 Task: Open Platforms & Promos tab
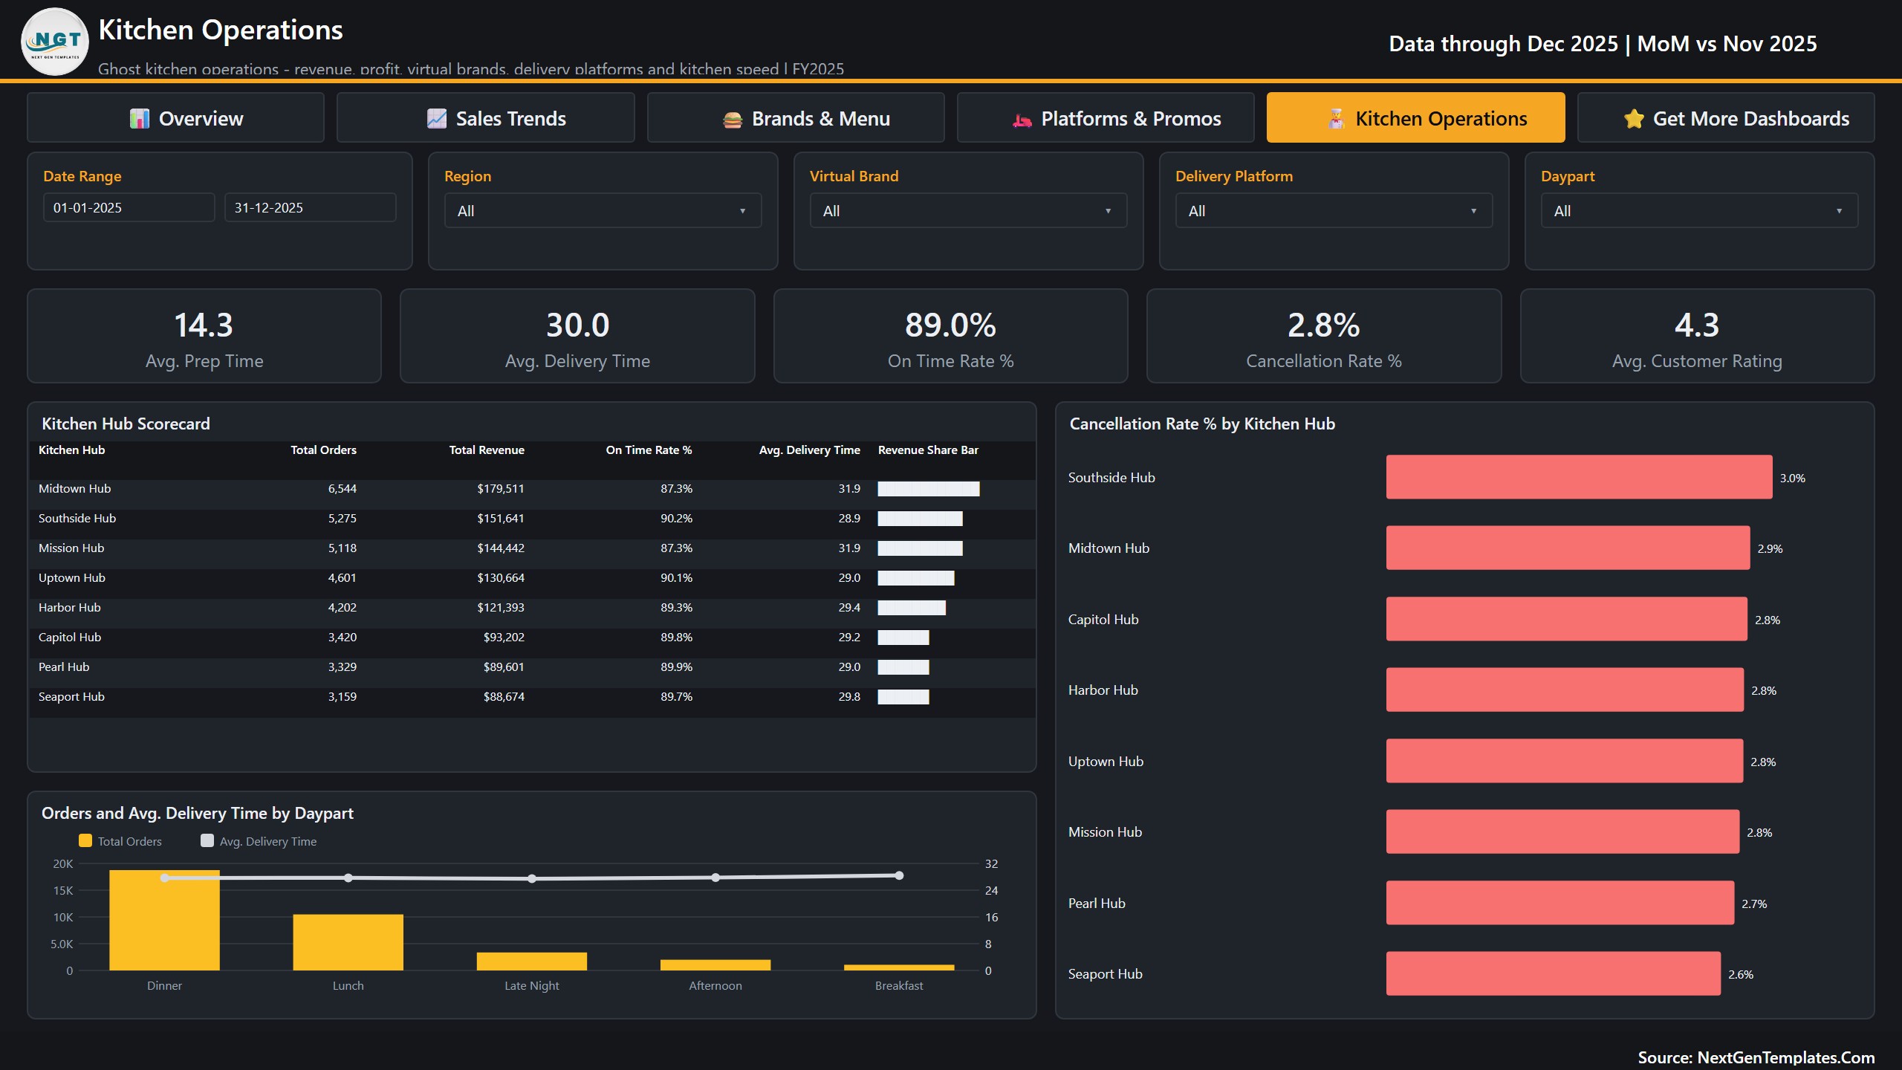(1106, 117)
